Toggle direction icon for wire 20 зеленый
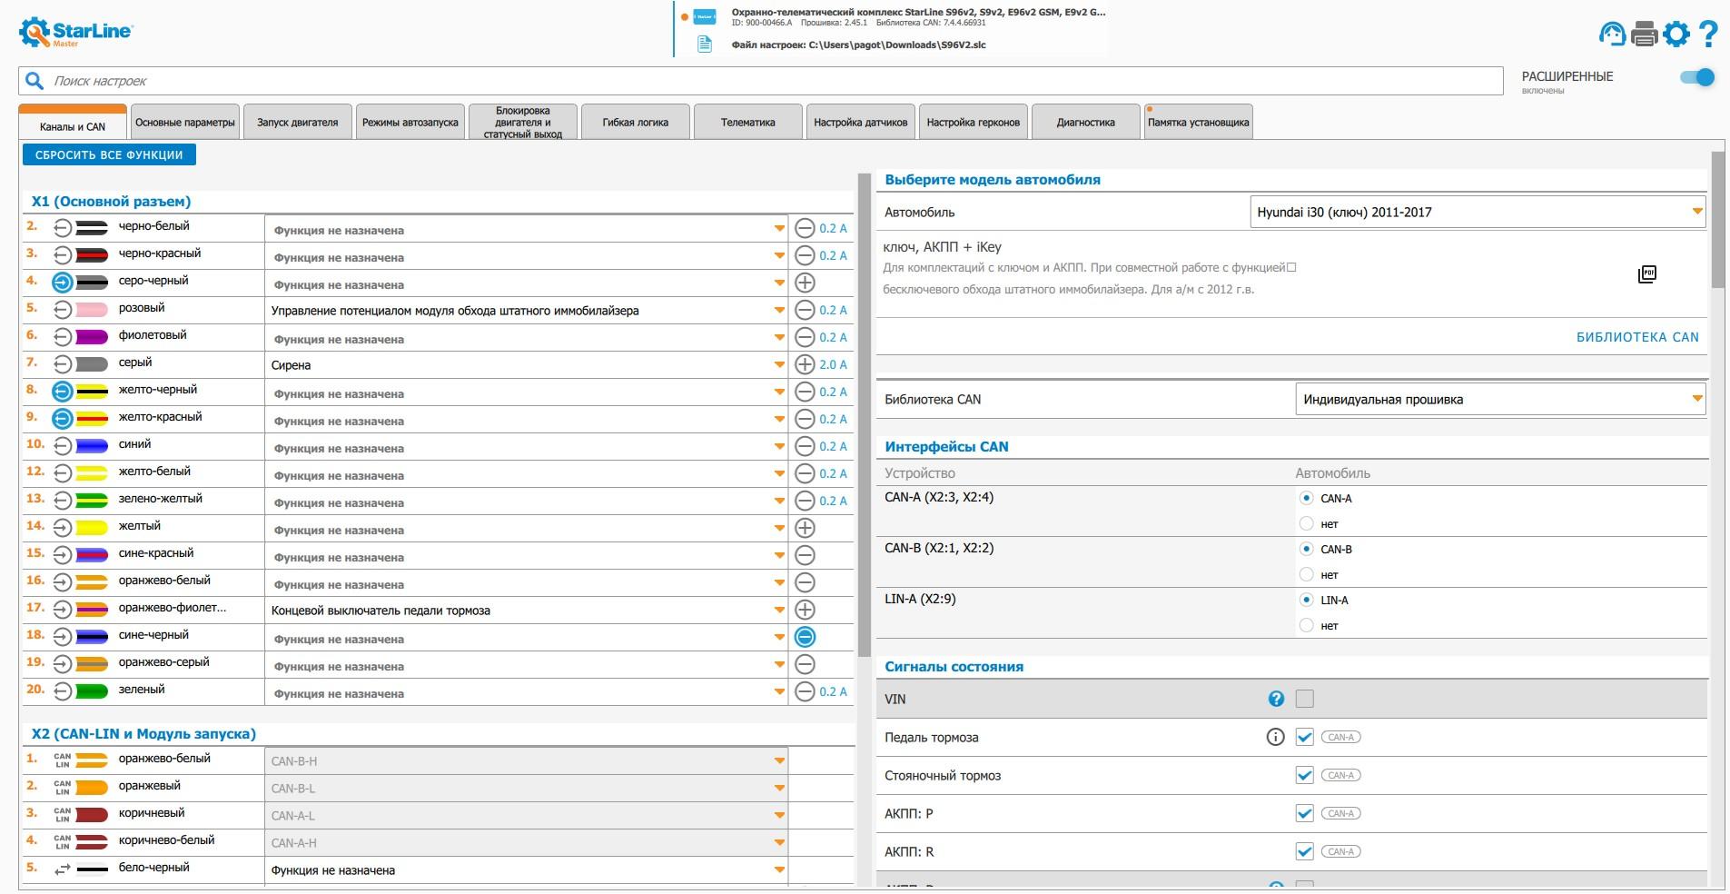The width and height of the screenshot is (1730, 894). 62,691
